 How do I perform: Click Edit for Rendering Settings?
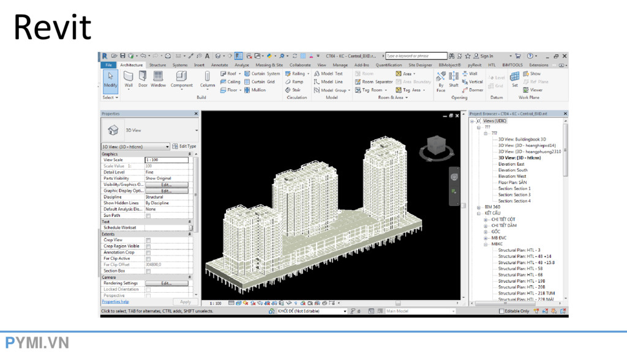click(167, 284)
